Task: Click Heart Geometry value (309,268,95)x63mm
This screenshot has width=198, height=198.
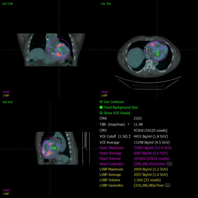Action: 149,164
